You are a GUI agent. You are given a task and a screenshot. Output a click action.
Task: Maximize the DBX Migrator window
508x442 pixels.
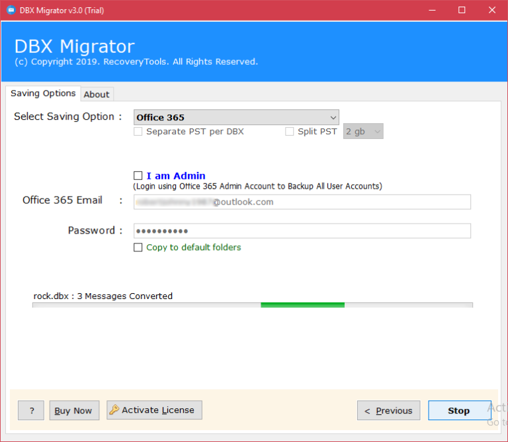coord(462,10)
